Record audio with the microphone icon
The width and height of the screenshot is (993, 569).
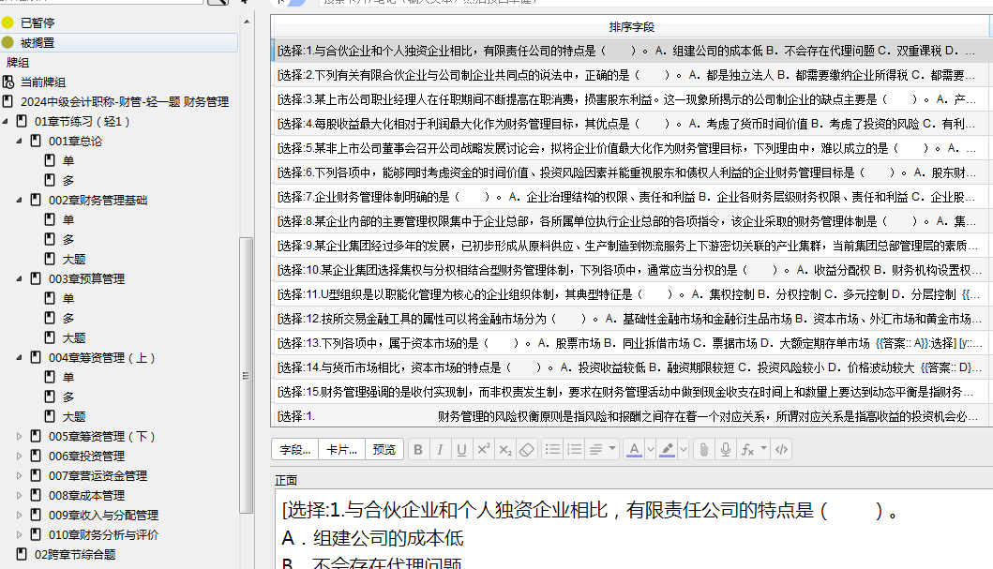coord(726,449)
